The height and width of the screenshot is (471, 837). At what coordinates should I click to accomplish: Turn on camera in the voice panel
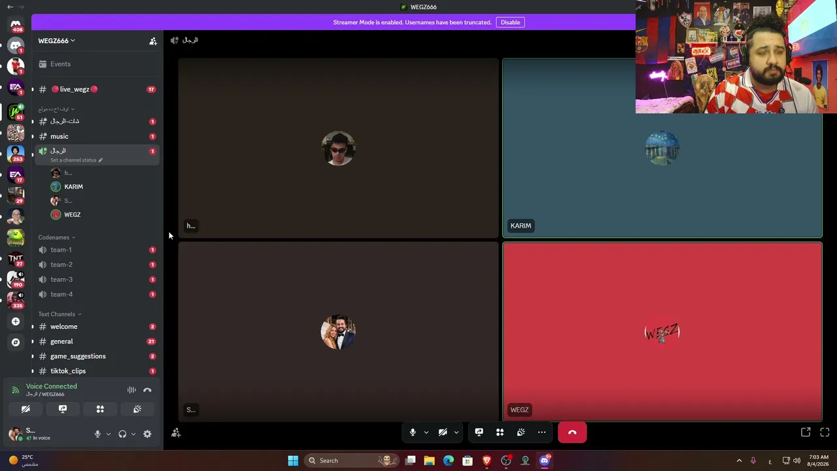(26, 409)
